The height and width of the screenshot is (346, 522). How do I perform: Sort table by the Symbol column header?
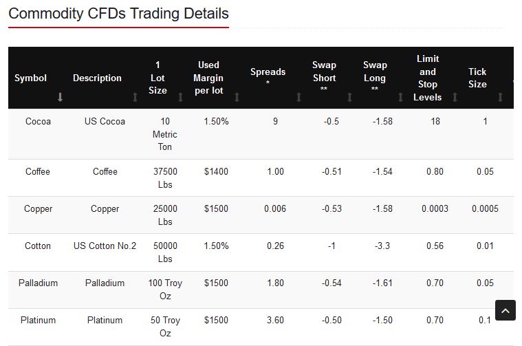[31, 78]
